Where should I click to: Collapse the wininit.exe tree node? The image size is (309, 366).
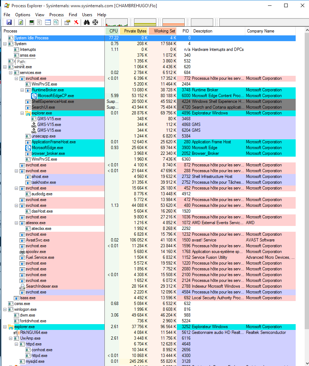click(5, 67)
